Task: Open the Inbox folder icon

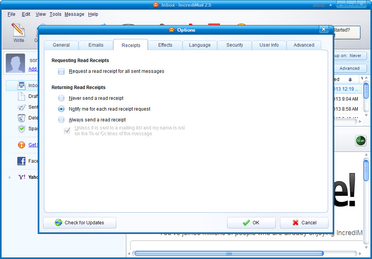Action: [21, 86]
